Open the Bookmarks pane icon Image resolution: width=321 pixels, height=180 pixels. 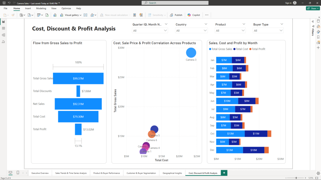pos(318,37)
